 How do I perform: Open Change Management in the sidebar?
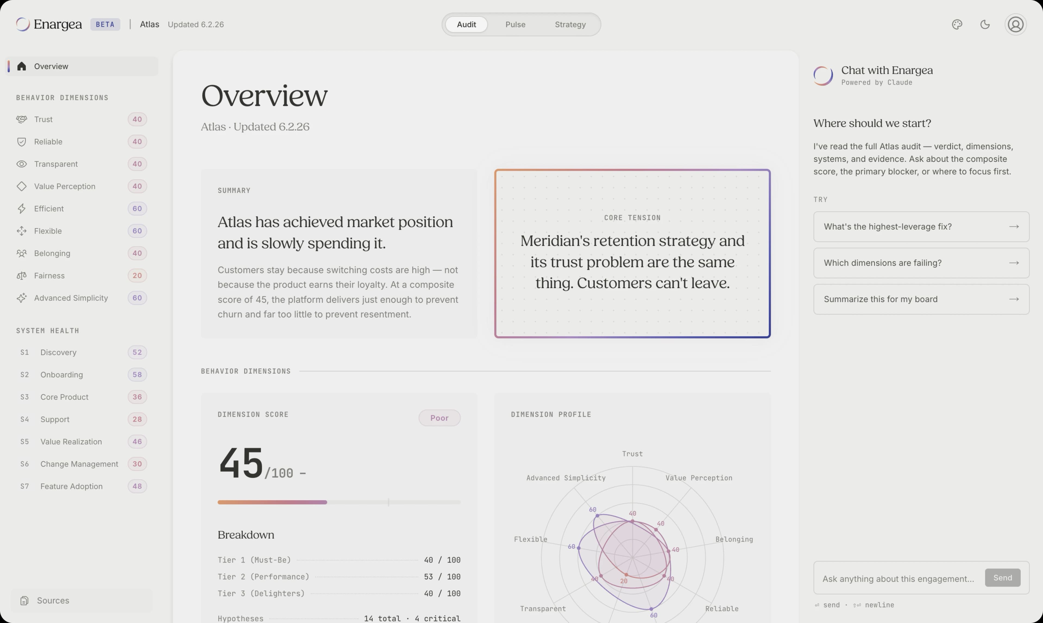[x=81, y=464]
